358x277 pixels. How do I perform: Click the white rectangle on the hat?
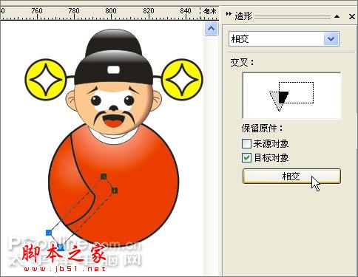[x=114, y=69]
